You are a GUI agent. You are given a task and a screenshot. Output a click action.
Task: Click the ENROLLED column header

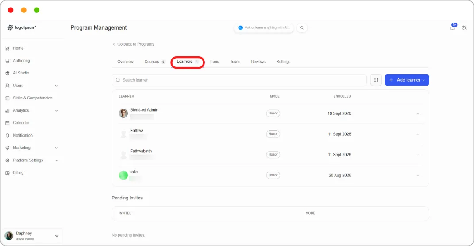click(x=342, y=96)
